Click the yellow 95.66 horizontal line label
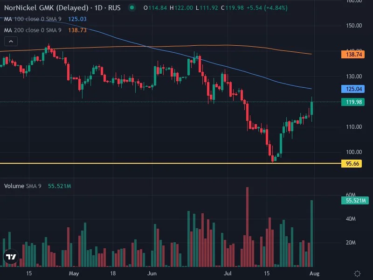Image resolution: width=373 pixels, height=280 pixels. tap(352, 164)
